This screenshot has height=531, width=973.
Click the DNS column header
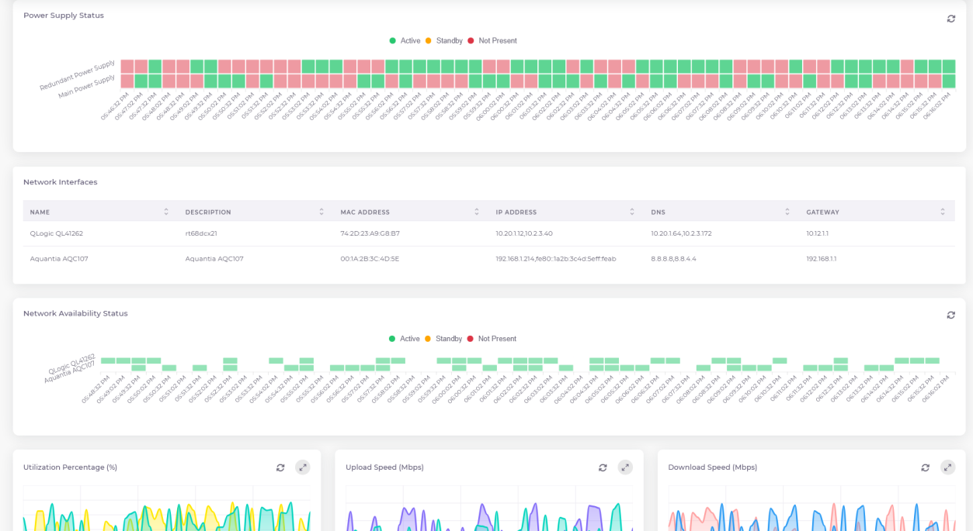659,212
